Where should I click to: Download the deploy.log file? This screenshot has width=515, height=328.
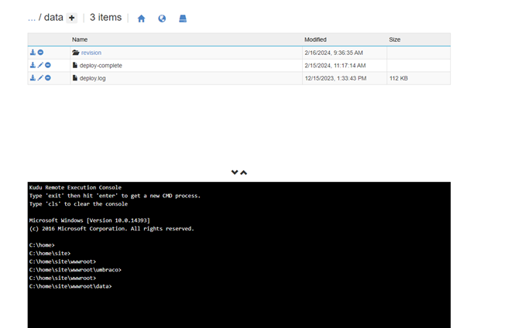tap(33, 78)
